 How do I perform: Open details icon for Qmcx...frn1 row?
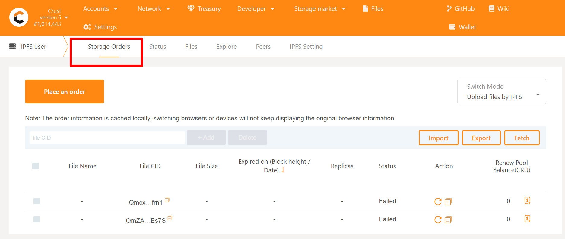(x=448, y=202)
